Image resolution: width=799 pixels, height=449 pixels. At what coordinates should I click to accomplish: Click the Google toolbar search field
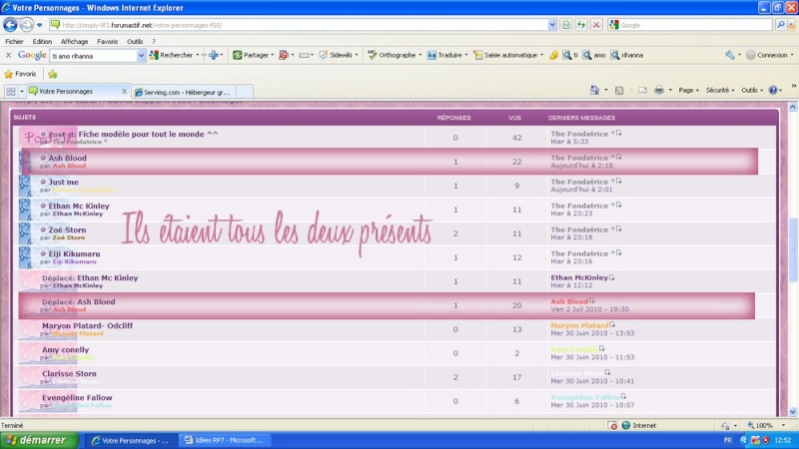click(x=93, y=56)
